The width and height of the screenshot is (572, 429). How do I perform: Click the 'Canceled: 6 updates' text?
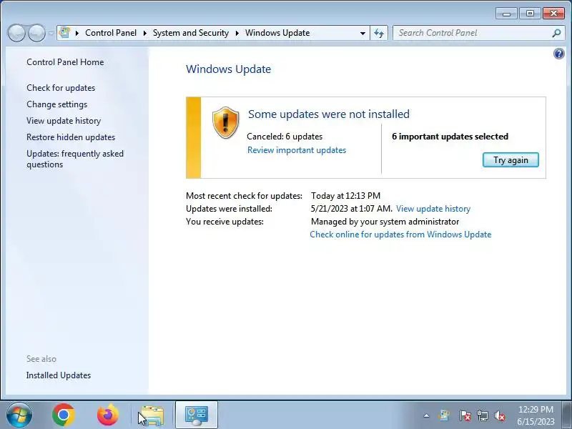[x=285, y=137]
